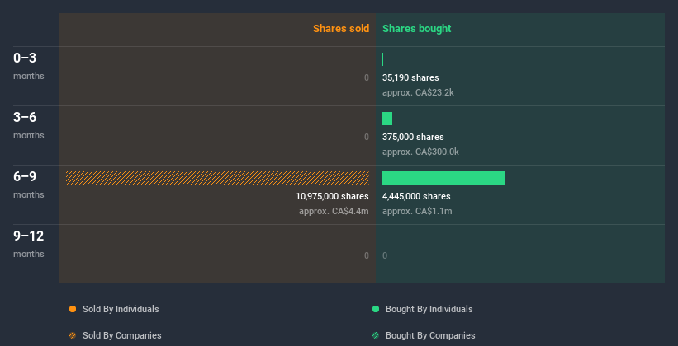The width and height of the screenshot is (678, 346).
Task: Click the Shares bought column header
Action: [417, 29]
